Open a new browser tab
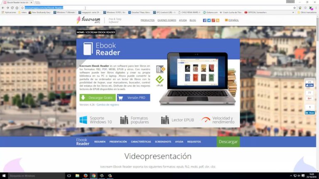Image resolution: width=319 pixels, height=179 pixels. 37,2
